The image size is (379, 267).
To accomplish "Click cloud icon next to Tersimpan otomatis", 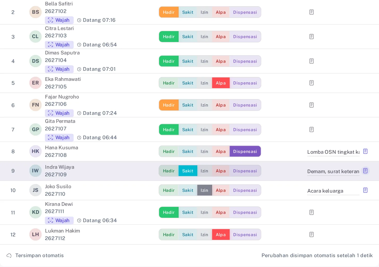I will [9, 255].
